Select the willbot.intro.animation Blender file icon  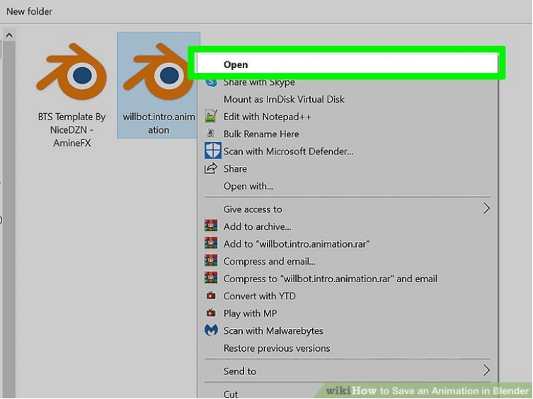157,74
